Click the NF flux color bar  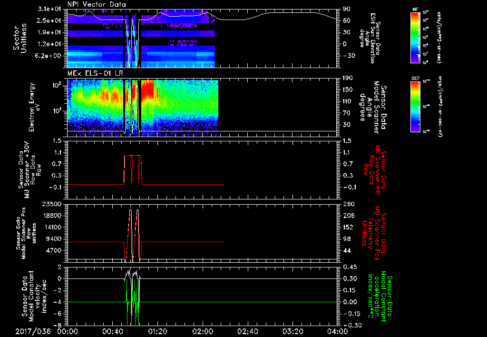tap(415, 37)
